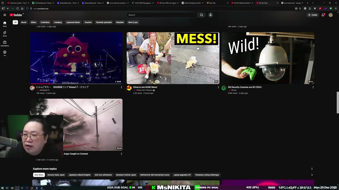Select the Camping filter chip
Image resolution: width=339 pixels, height=190 pixels.
click(58, 22)
